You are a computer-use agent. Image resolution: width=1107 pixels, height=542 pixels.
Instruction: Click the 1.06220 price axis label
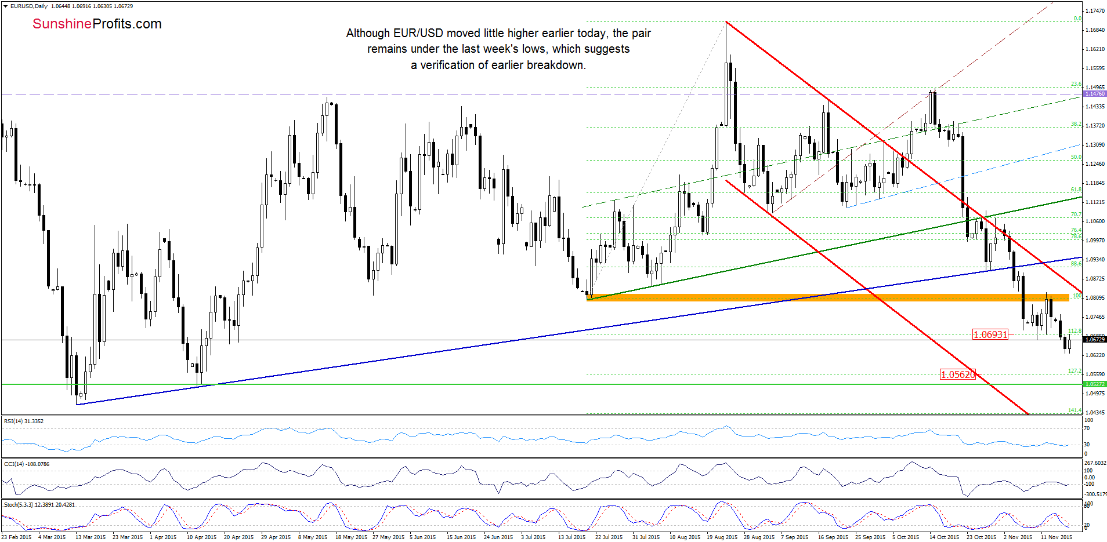click(1095, 355)
